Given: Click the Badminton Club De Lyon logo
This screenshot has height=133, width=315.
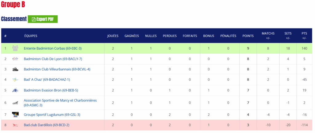Looking at the screenshot, I should [x=15, y=59].
